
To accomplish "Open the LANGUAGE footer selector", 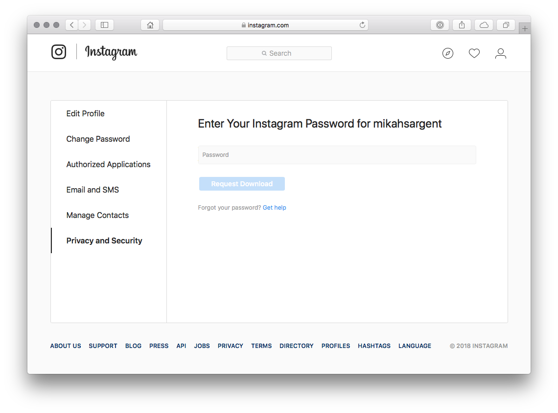I will (x=415, y=346).
